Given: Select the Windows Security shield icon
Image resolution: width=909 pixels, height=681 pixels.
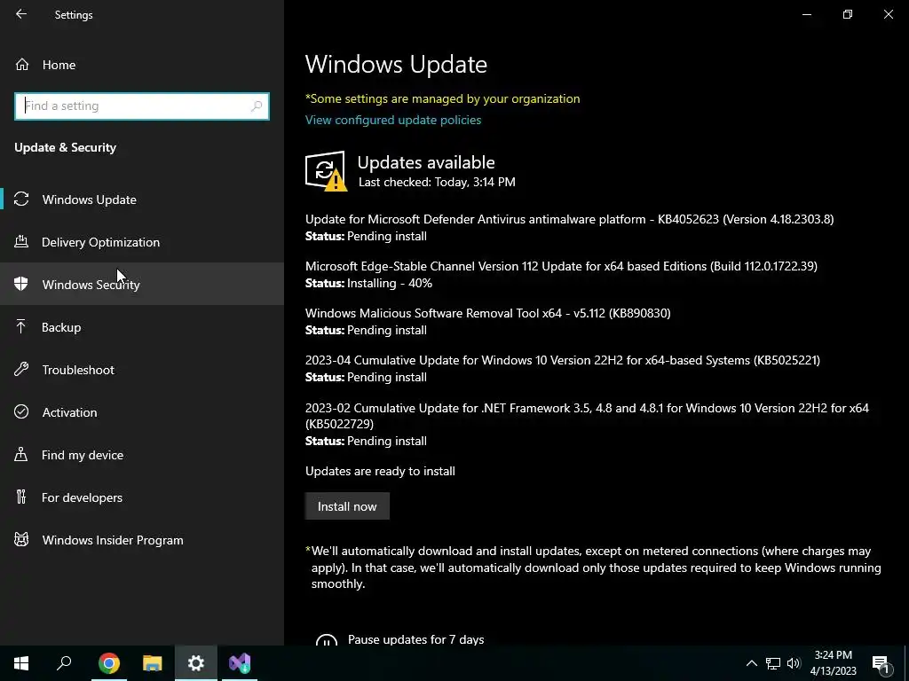Looking at the screenshot, I should click(x=21, y=284).
